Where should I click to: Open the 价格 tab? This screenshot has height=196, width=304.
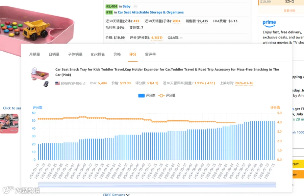tap(117, 54)
